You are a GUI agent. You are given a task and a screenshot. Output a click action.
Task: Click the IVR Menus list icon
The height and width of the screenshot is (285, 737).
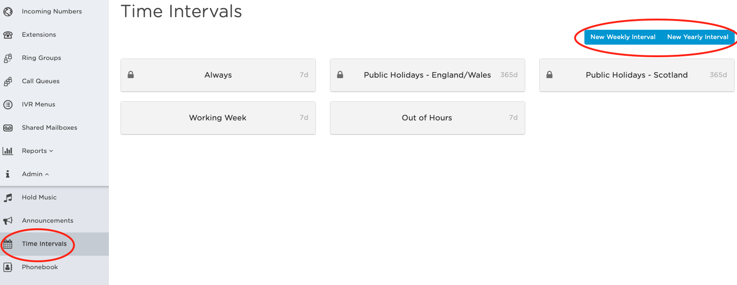click(x=8, y=105)
